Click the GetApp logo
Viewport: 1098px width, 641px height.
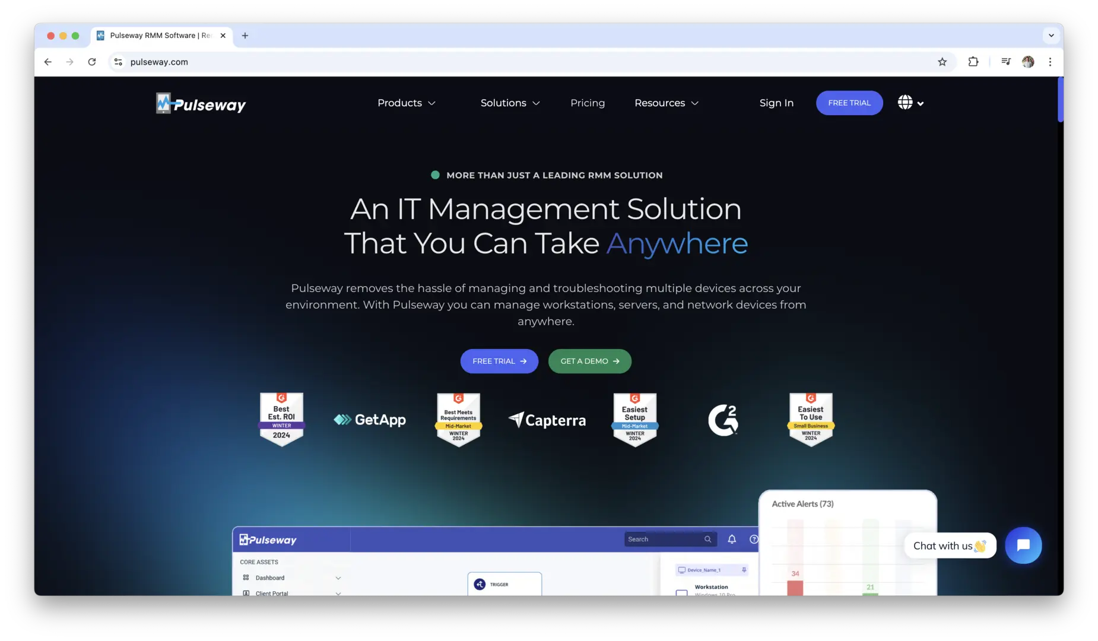coord(370,420)
